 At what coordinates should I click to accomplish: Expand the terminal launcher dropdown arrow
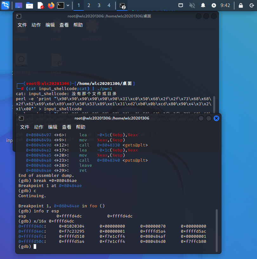(68, 5)
